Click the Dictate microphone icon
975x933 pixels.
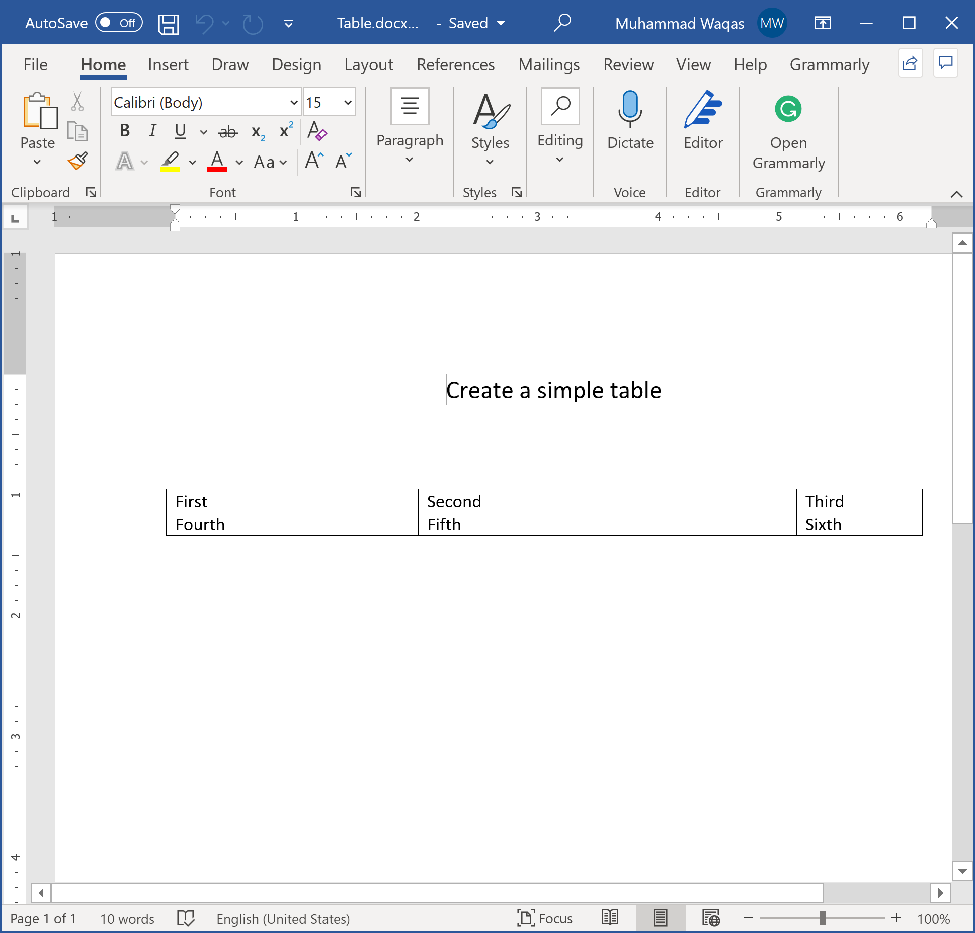pyautogui.click(x=630, y=109)
